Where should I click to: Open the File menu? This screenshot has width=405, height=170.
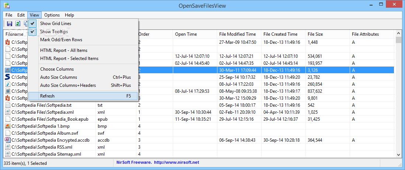9,15
